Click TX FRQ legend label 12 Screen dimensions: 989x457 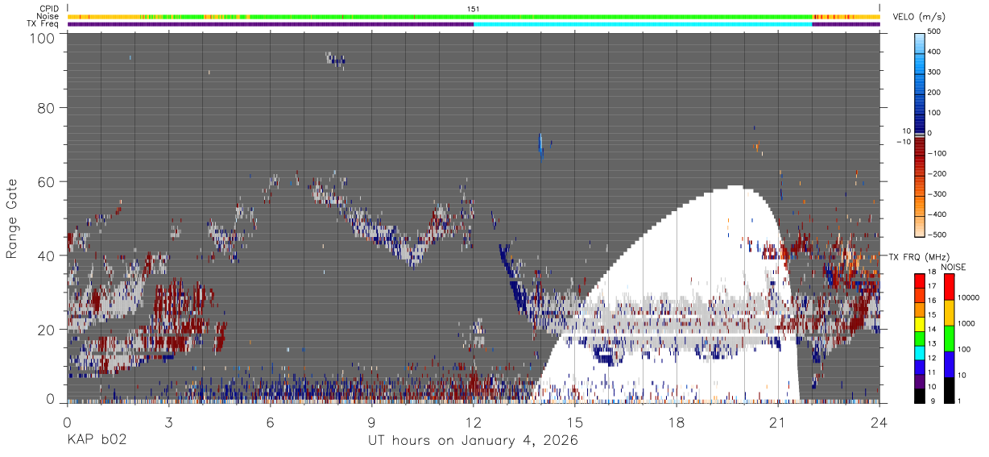[x=931, y=357]
